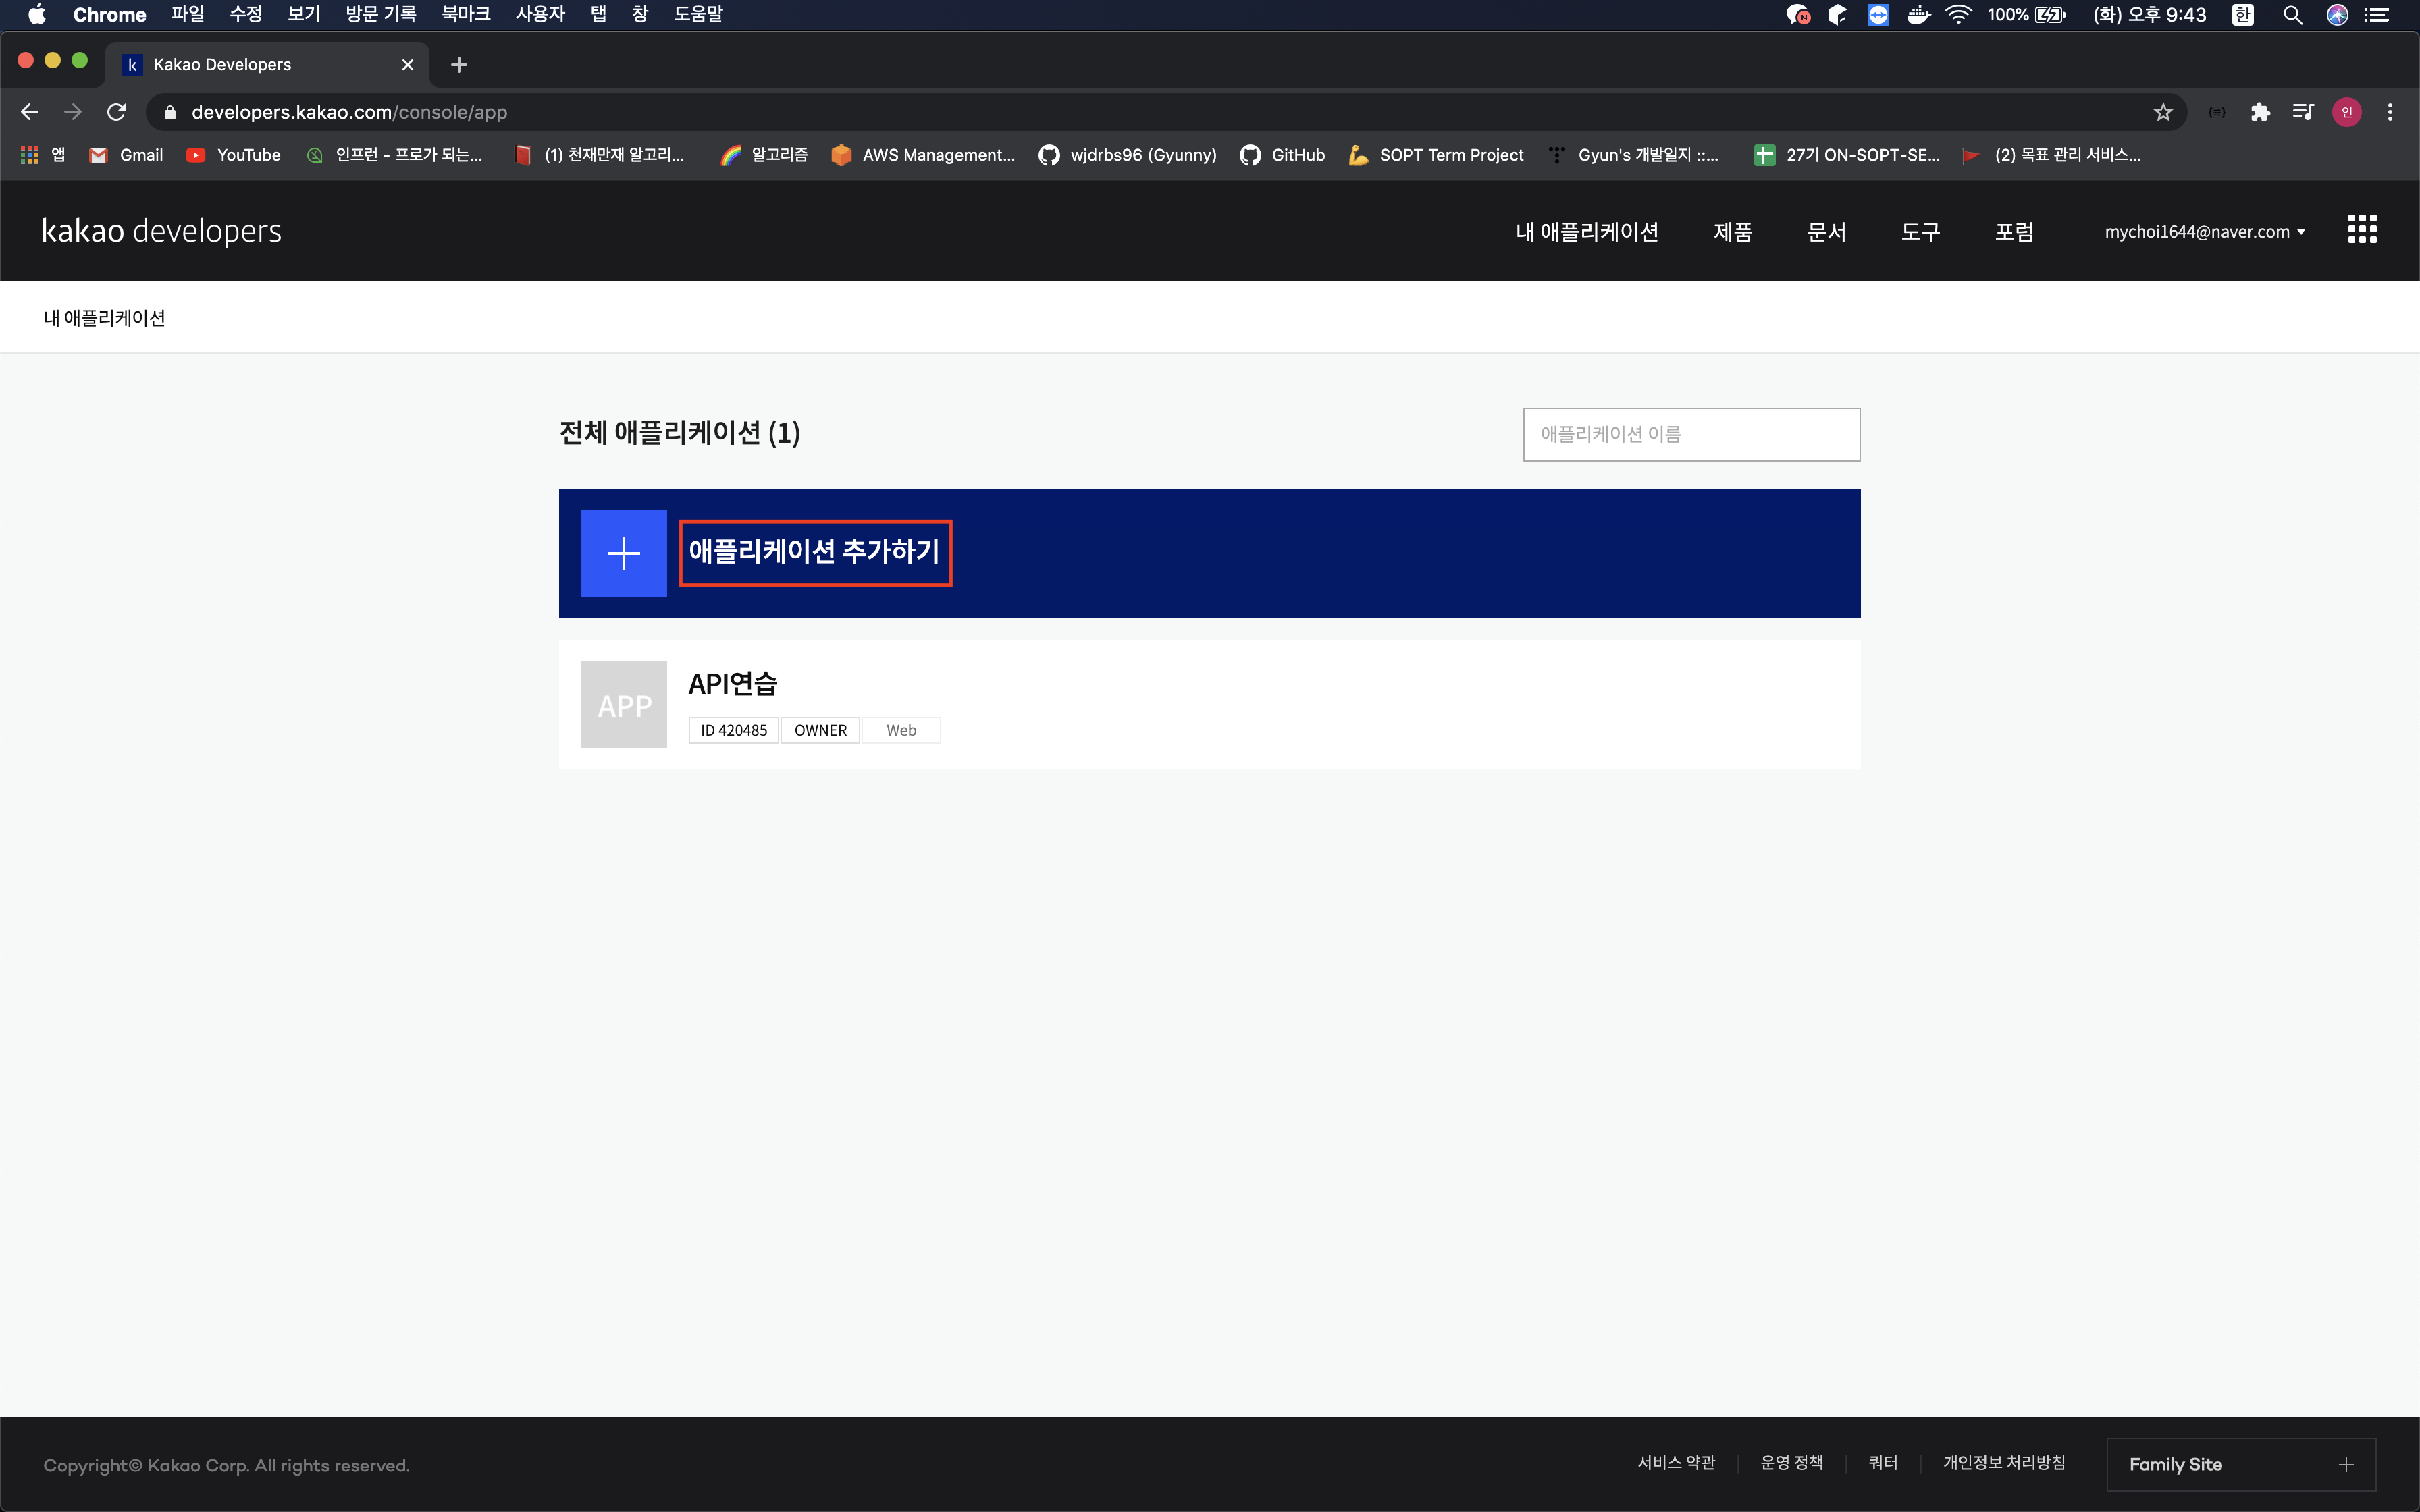Go to 포럼 in top navigation
This screenshot has height=1512, width=2420.
2014,232
